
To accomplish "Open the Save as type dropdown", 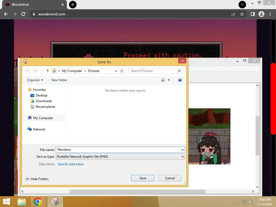I will click(120, 157).
